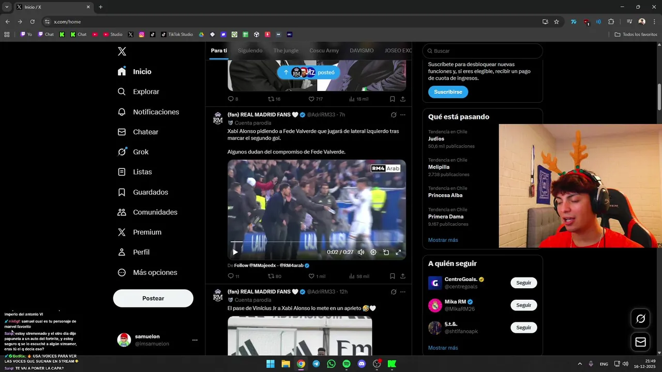662x372 pixels.
Task: Click the Postear button
Action: 153,298
